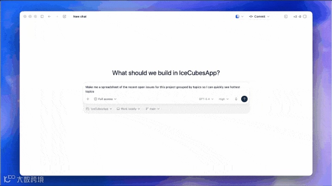Click inside the prompt text field

166,89
